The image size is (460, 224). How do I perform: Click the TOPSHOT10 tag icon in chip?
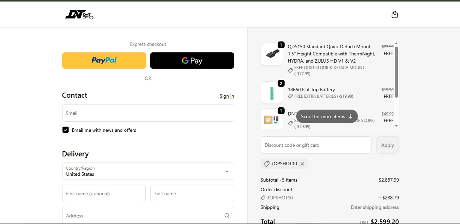tap(266, 164)
